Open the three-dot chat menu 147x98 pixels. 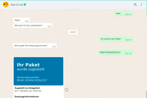[x=141, y=5]
